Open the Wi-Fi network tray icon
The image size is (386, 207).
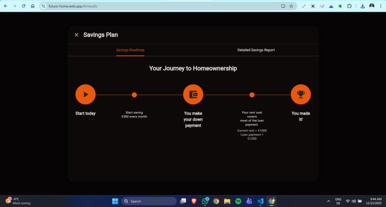click(348, 201)
